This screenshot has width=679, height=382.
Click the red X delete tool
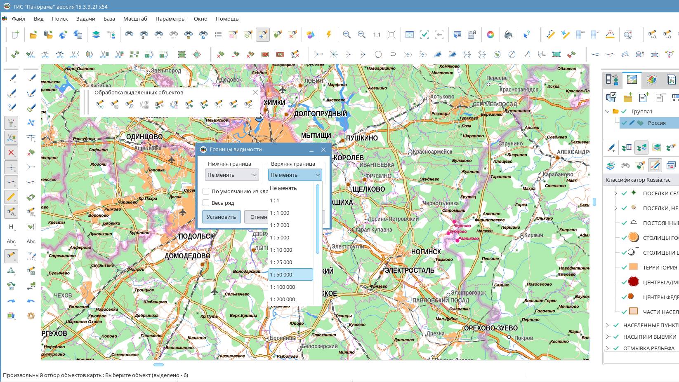click(11, 153)
